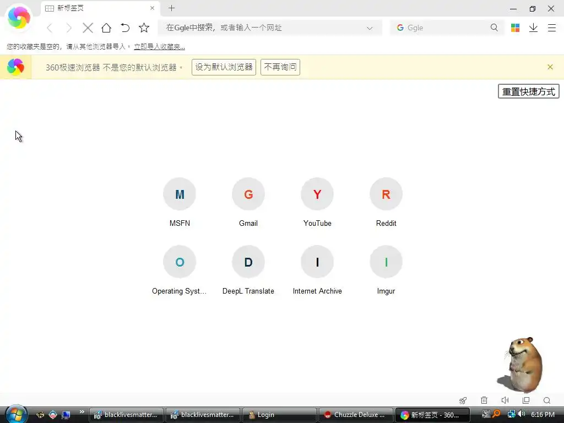The height and width of the screenshot is (423, 564).
Task: Expand quick launch overflow chevron
Action: coord(82,412)
